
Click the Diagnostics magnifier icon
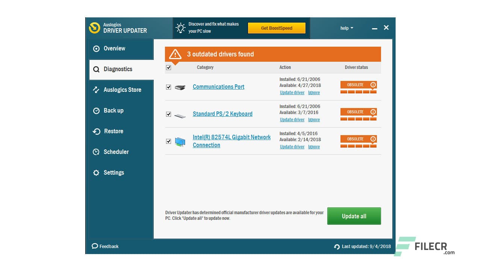[97, 69]
